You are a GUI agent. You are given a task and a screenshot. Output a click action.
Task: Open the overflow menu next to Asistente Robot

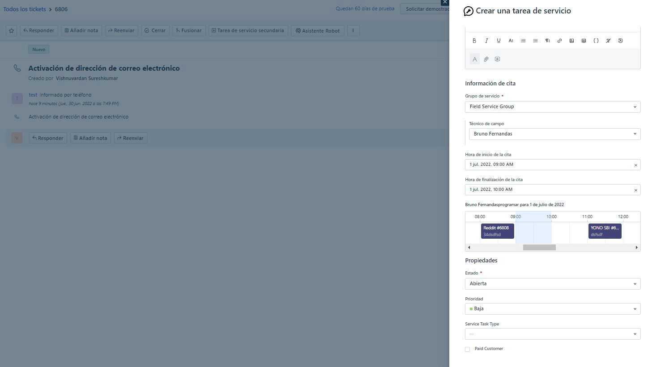[x=353, y=30]
